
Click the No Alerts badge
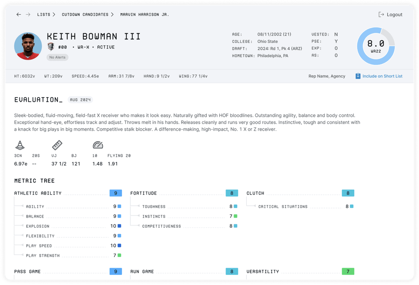tap(57, 57)
